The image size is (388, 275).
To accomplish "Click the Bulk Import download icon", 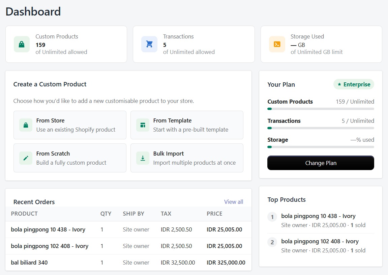I will (143, 158).
